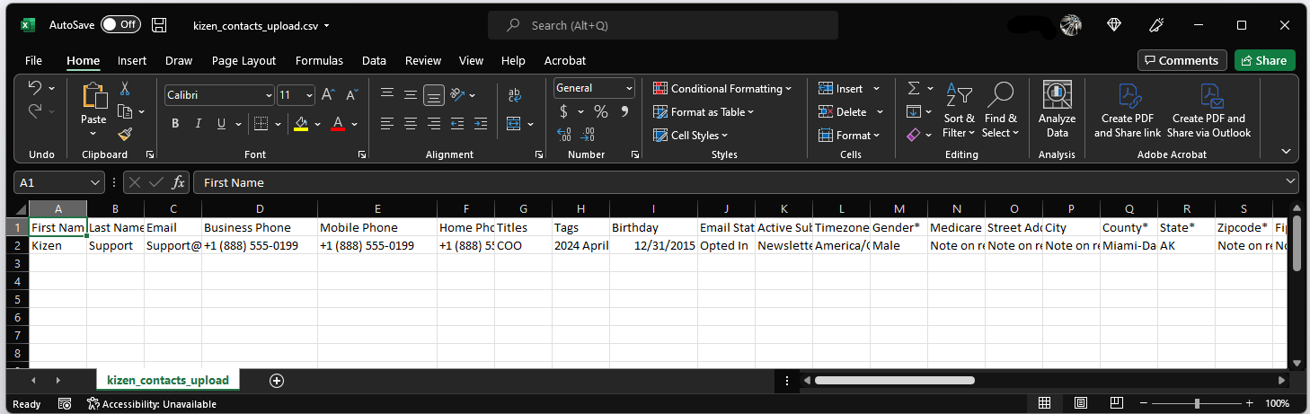Image resolution: width=1310 pixels, height=414 pixels.
Task: Switch to the Insert tab
Action: [x=132, y=61]
